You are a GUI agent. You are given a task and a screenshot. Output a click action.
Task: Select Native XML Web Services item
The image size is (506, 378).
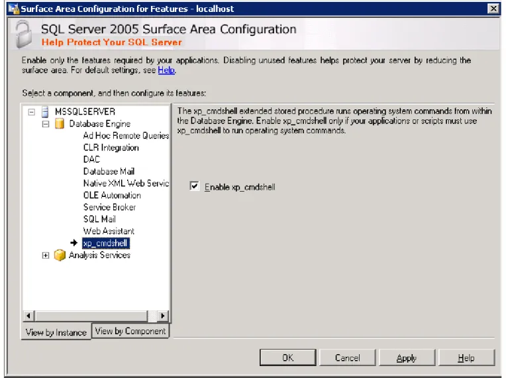(126, 184)
